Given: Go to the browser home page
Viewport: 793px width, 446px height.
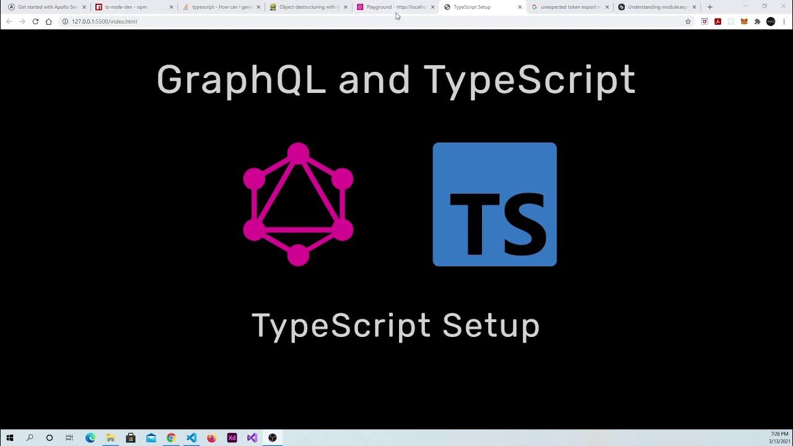Looking at the screenshot, I should (x=49, y=22).
